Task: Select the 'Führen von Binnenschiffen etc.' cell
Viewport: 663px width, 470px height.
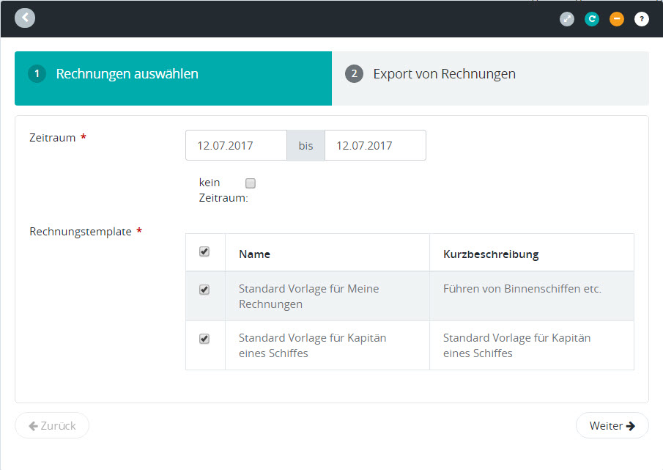Action: [522, 289]
